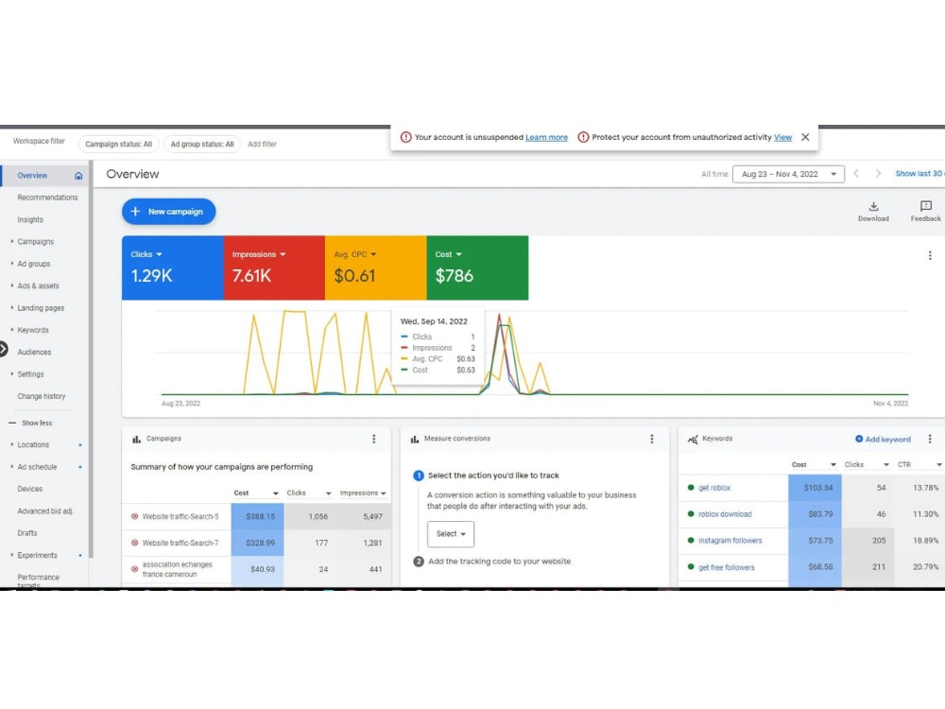The image size is (945, 709).
Task: Open the Impressions metric dropdown on red tile
Action: click(259, 254)
